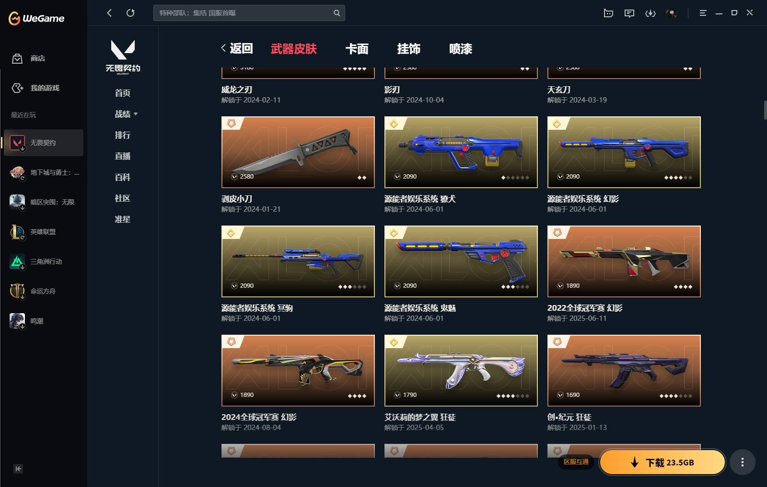
Task: Open the folder icon in title bar
Action: tap(608, 13)
